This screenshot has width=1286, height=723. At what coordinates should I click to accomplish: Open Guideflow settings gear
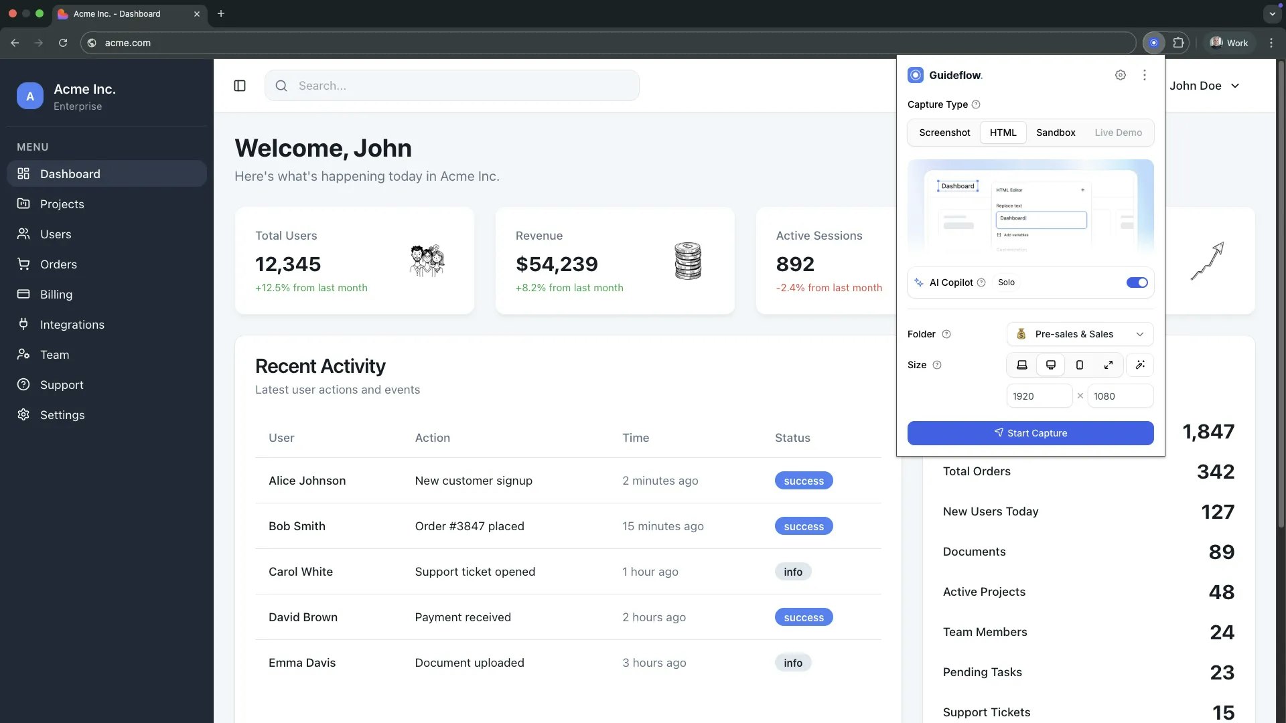pyautogui.click(x=1121, y=75)
